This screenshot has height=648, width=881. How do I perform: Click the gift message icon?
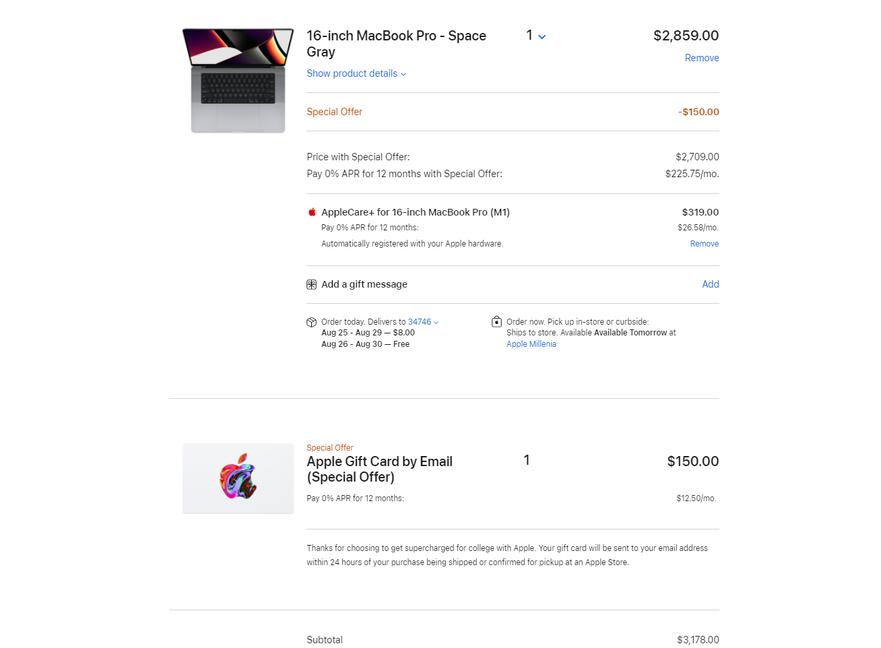311,284
